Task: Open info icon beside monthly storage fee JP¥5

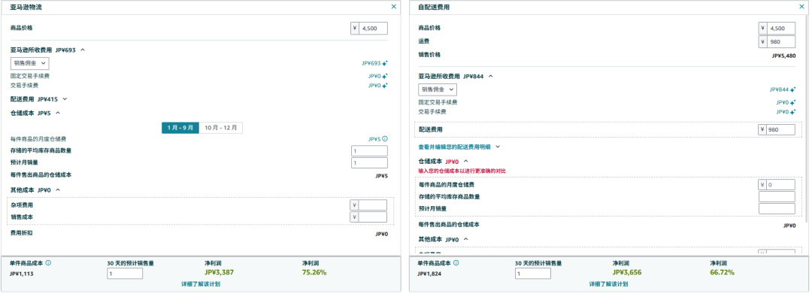Action: tap(385, 138)
